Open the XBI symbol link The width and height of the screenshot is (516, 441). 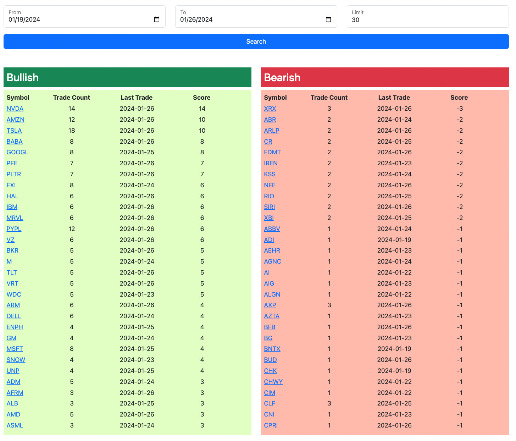click(x=269, y=218)
